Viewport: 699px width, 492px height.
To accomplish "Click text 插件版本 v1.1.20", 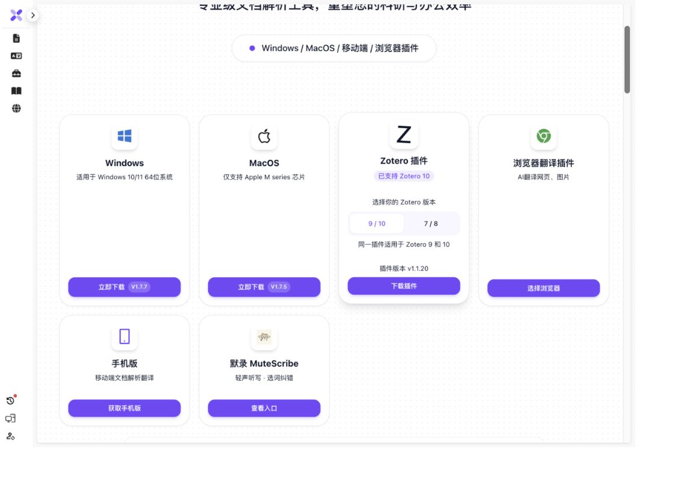I will click(x=404, y=268).
